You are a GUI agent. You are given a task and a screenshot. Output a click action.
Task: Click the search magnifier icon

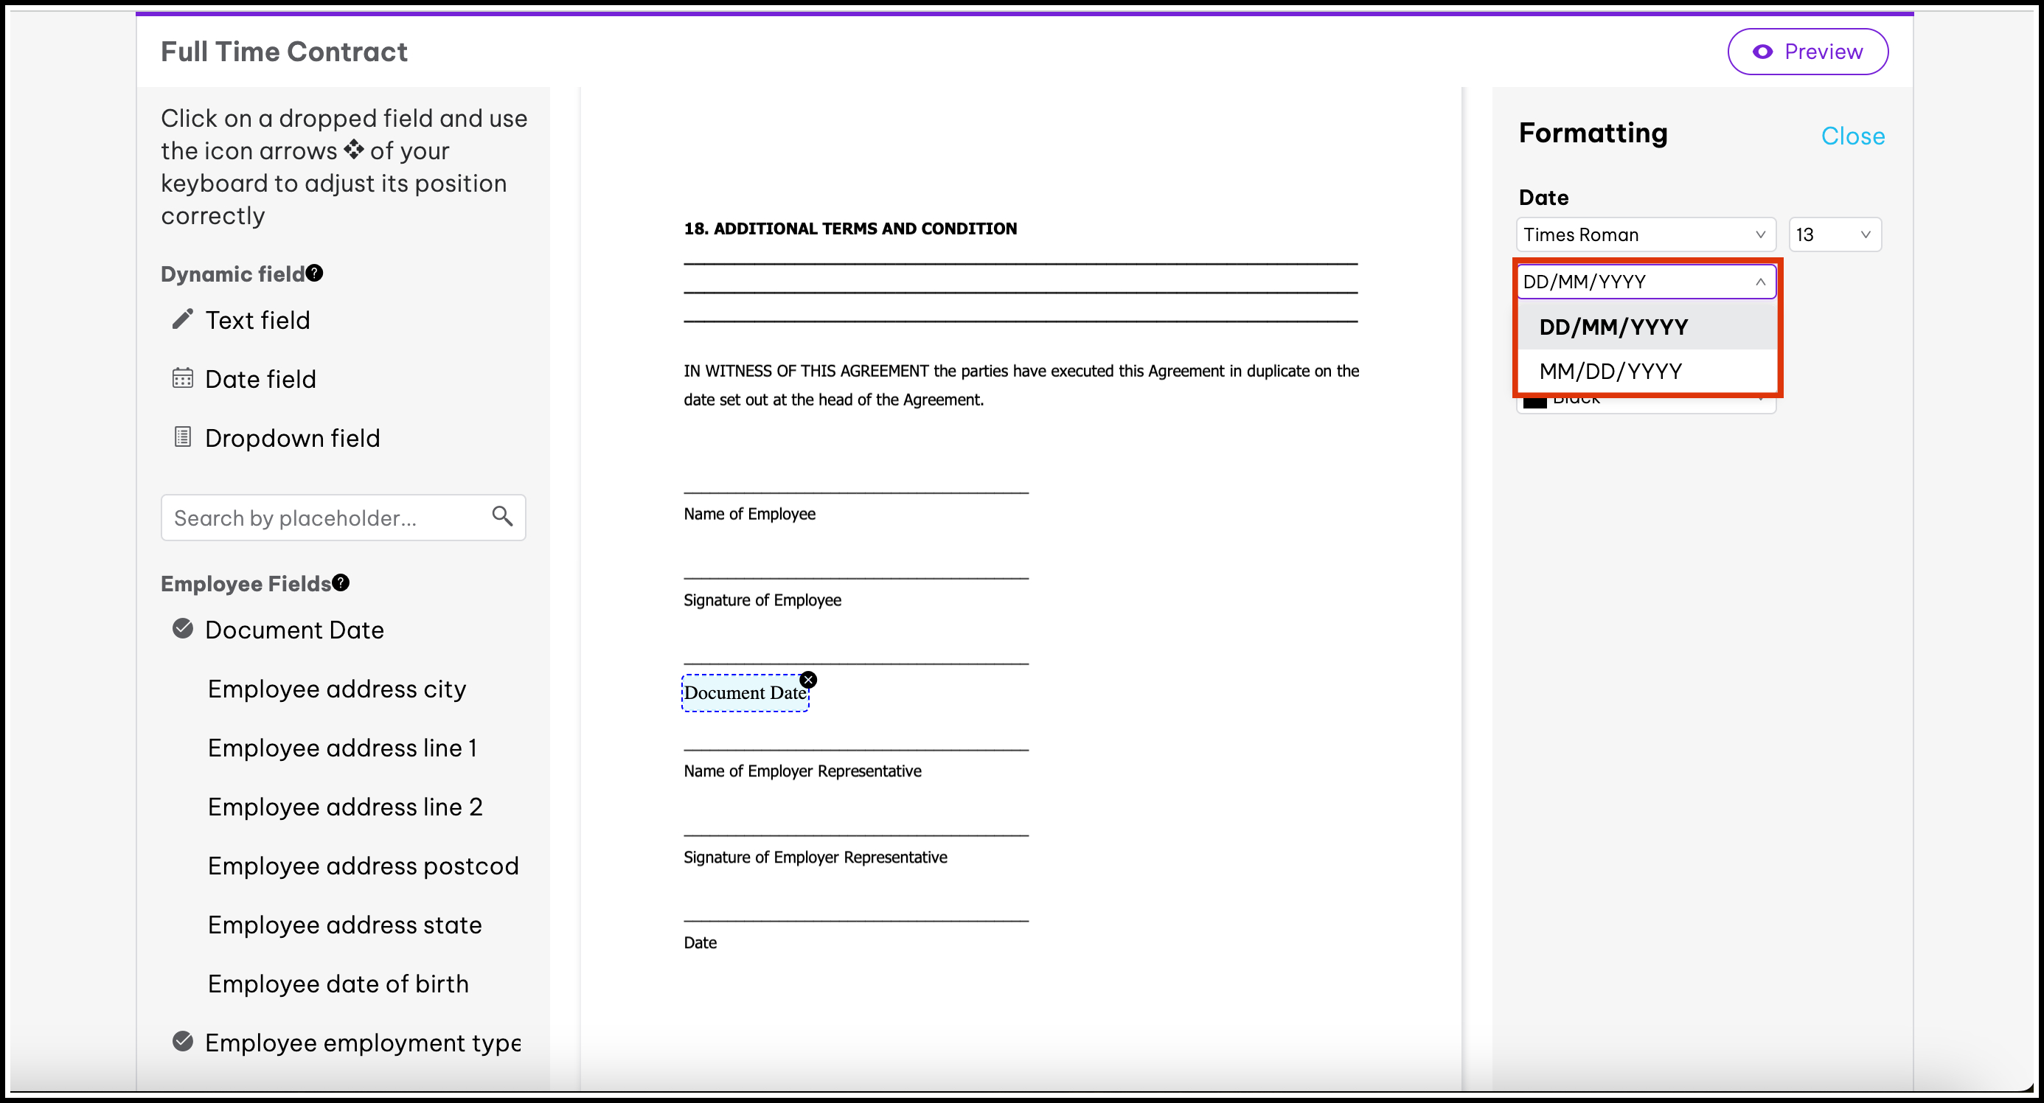tap(502, 516)
